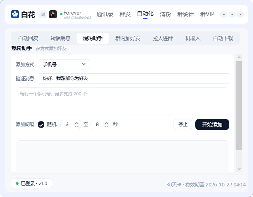Click the 添加间隔 label
Viewport: 253px width, 197px height.
(x=25, y=125)
